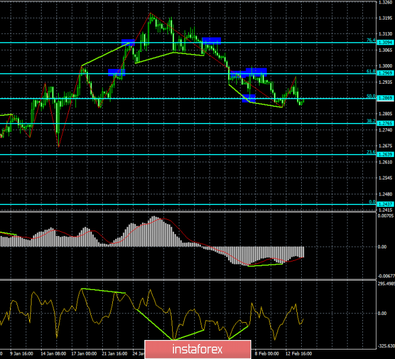The width and height of the screenshot is (395, 359).
Task: Click the 17 Jan 00:00 date label
Action: 83,352
